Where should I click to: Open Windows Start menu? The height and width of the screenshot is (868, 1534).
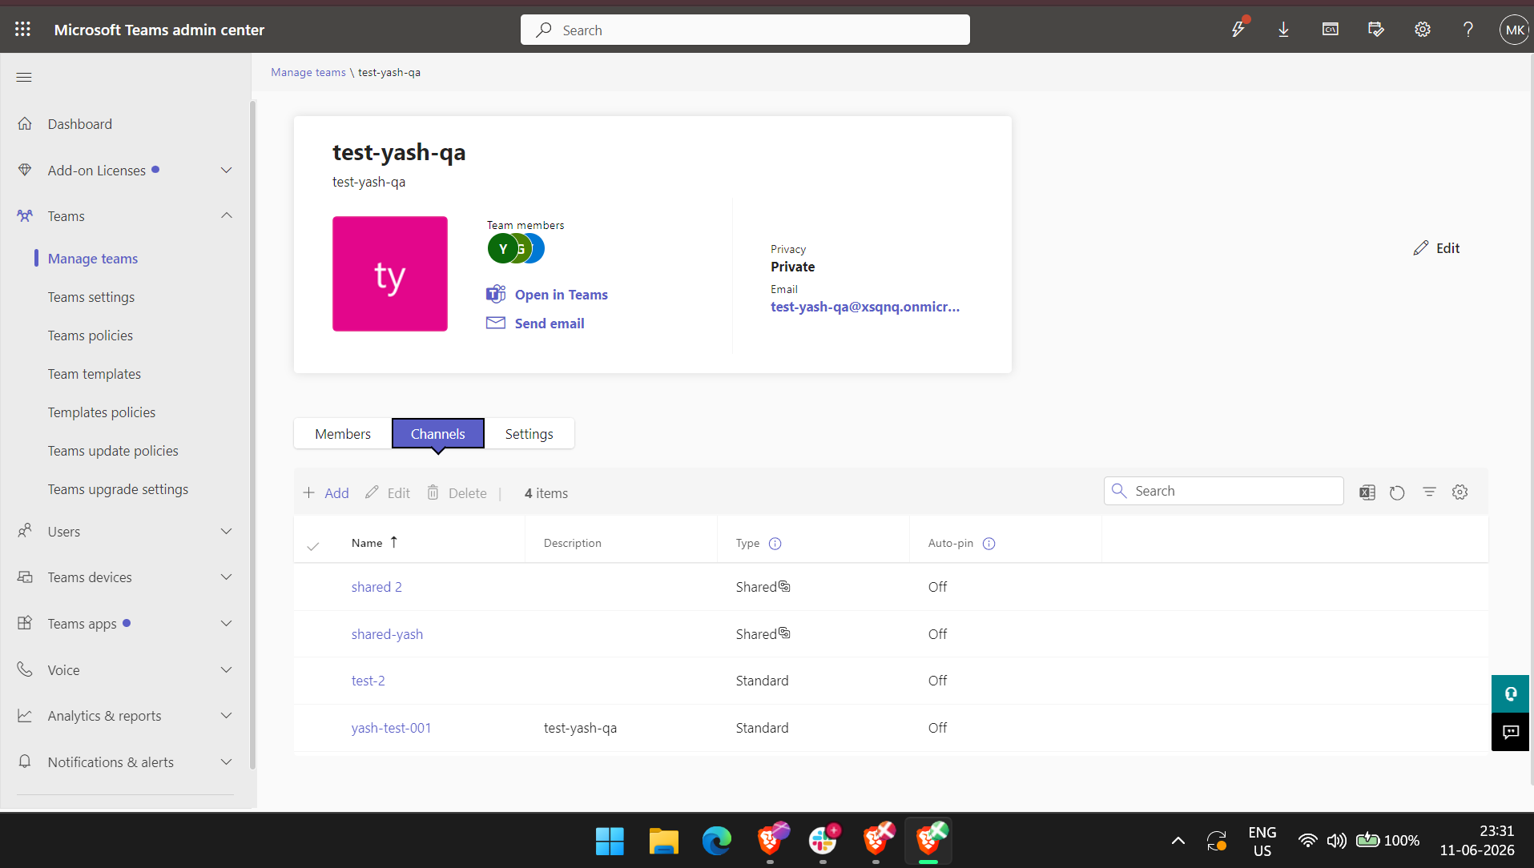[x=610, y=841]
